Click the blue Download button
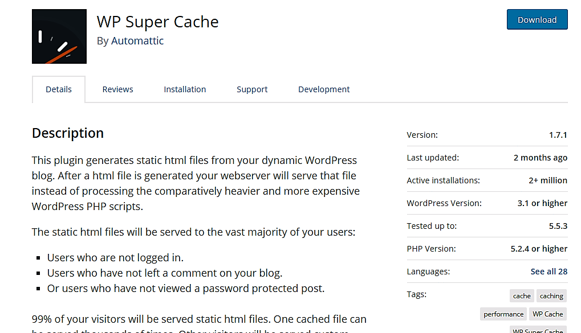581x333 pixels. (537, 19)
